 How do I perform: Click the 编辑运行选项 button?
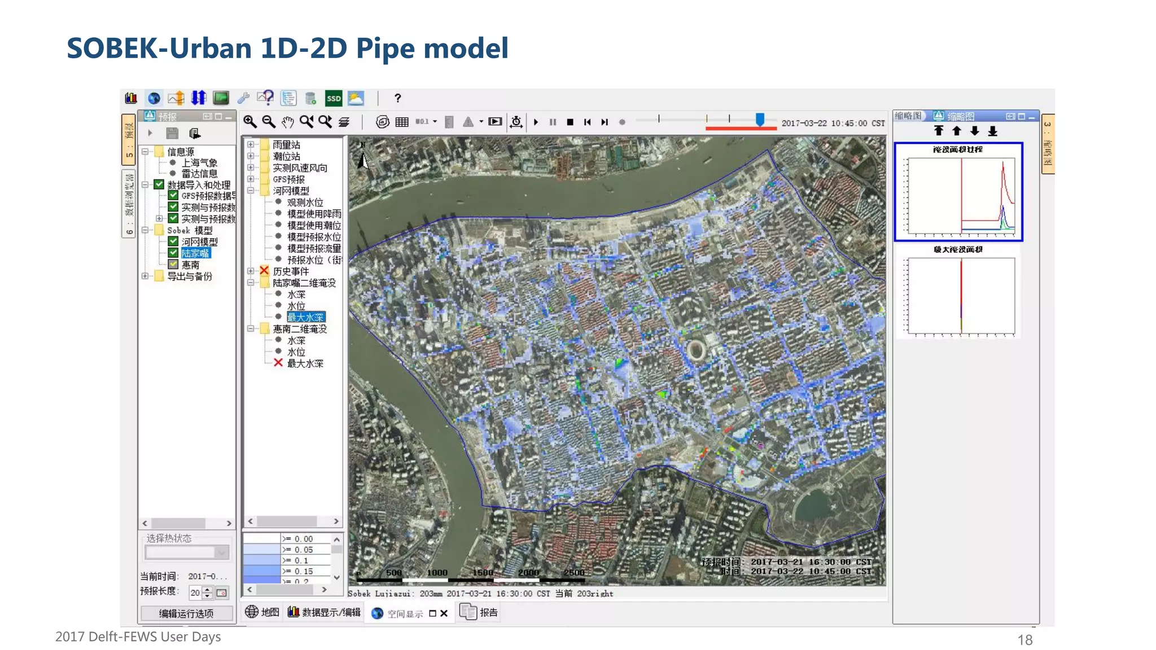[x=186, y=613]
